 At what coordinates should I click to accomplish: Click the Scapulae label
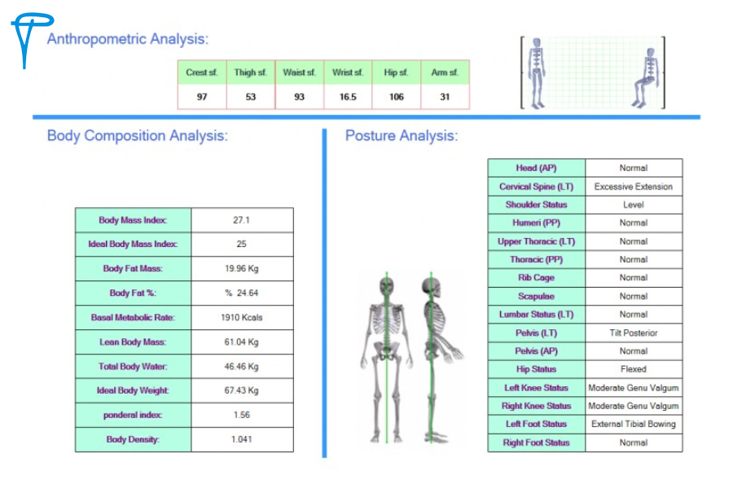[x=536, y=296]
